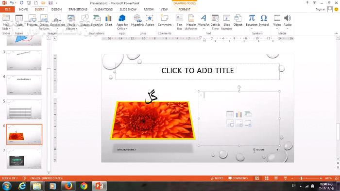Image resolution: width=340 pixels, height=191 pixels.
Task: Click Sign in link
Action: 320,9
